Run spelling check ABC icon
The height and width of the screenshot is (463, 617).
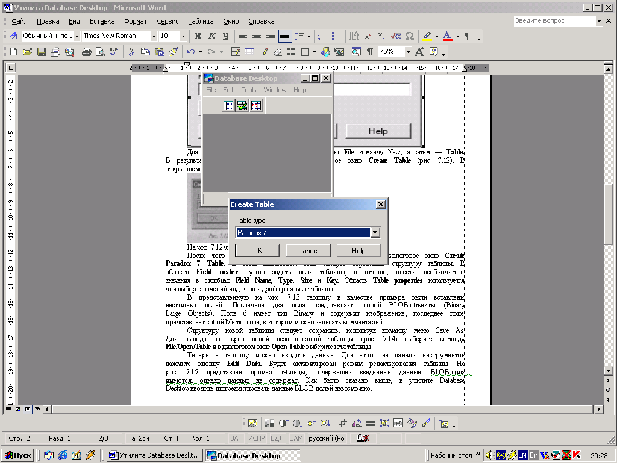tap(114, 52)
